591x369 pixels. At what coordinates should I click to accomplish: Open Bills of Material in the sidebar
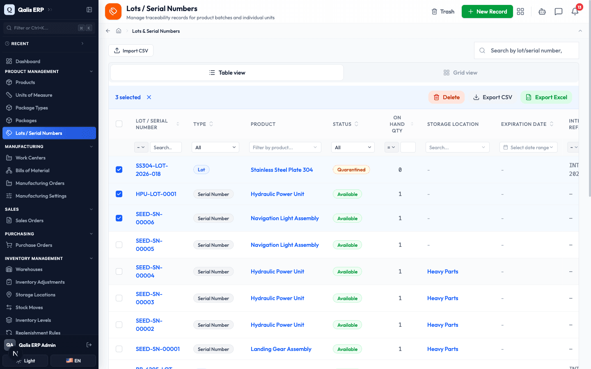click(32, 171)
